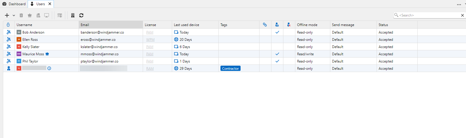
Task: Click the lock column header icon
Action: tap(8, 25)
